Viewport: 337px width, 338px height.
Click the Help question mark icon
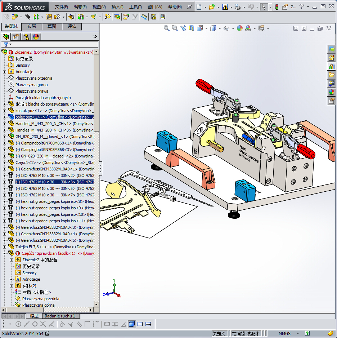pos(301,7)
